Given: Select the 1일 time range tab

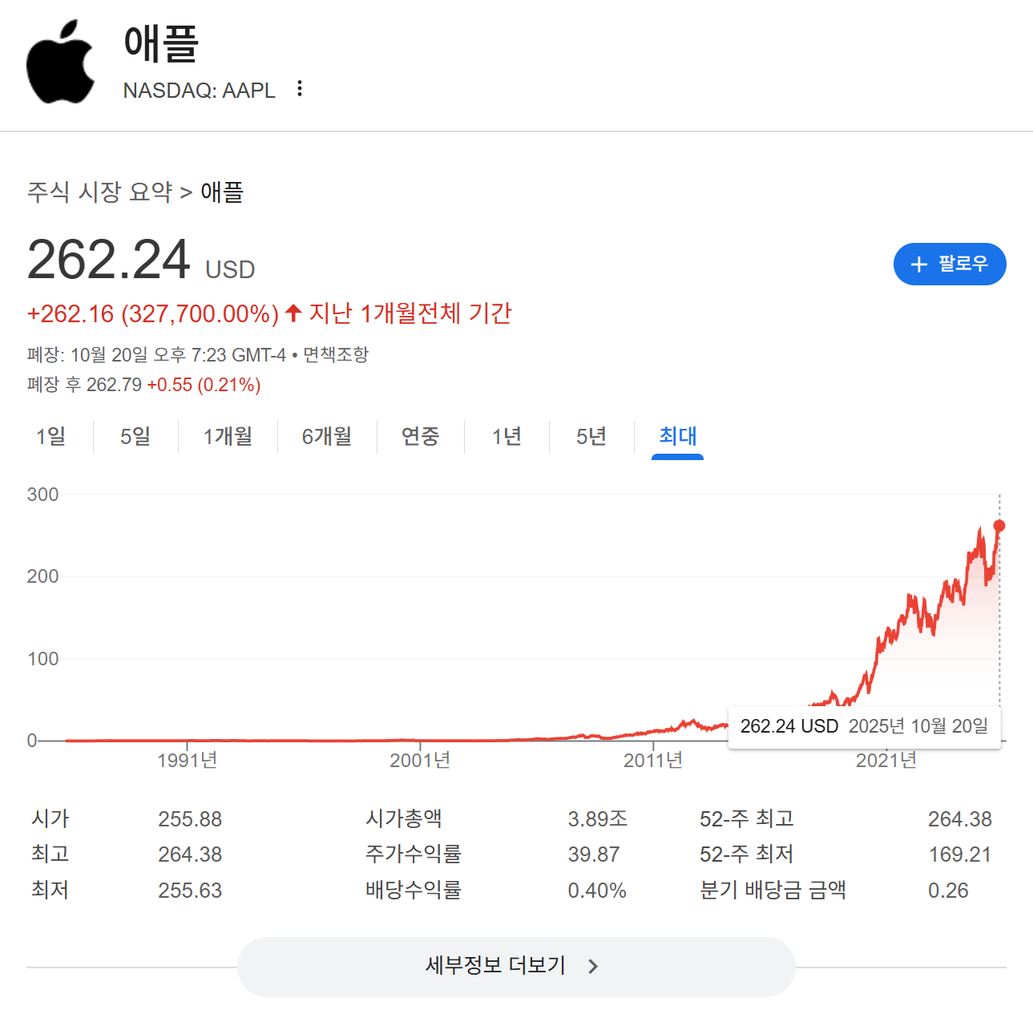Looking at the screenshot, I should (x=50, y=436).
